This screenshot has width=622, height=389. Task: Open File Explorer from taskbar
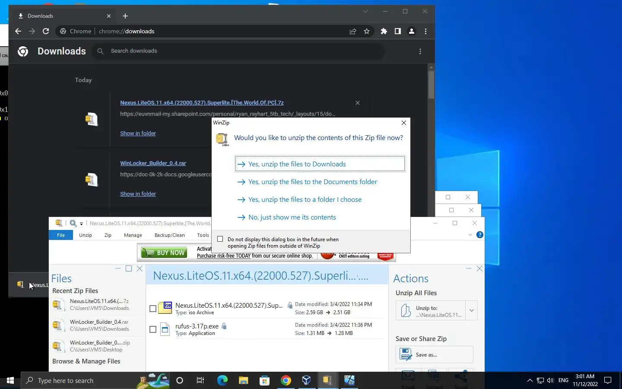243,380
